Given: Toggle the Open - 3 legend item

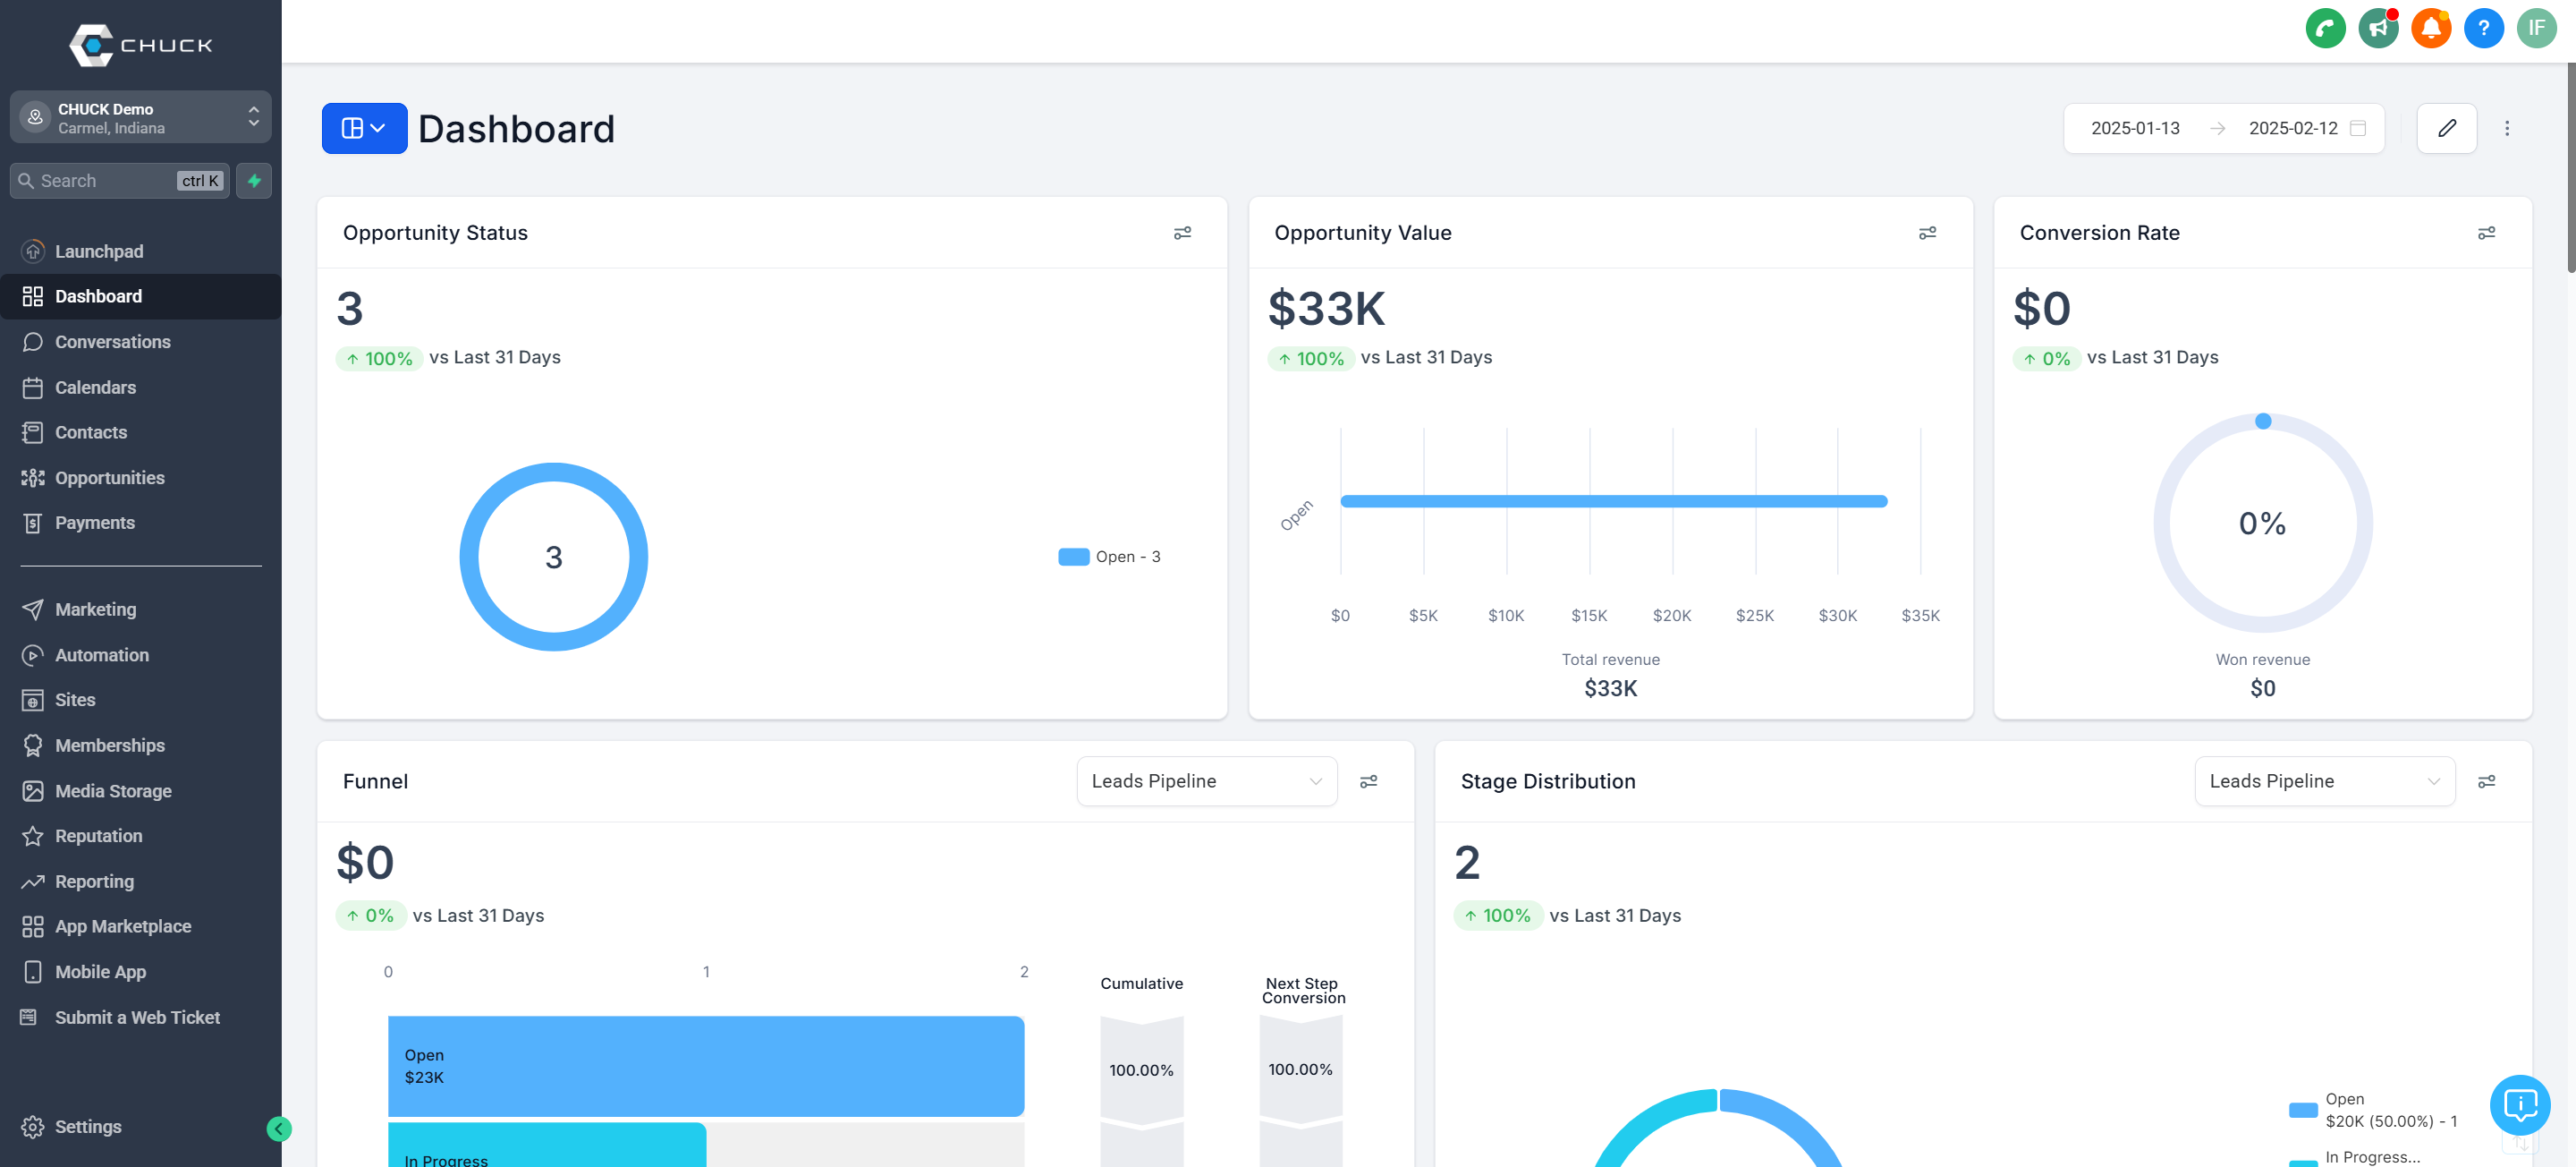Looking at the screenshot, I should click(x=1110, y=558).
